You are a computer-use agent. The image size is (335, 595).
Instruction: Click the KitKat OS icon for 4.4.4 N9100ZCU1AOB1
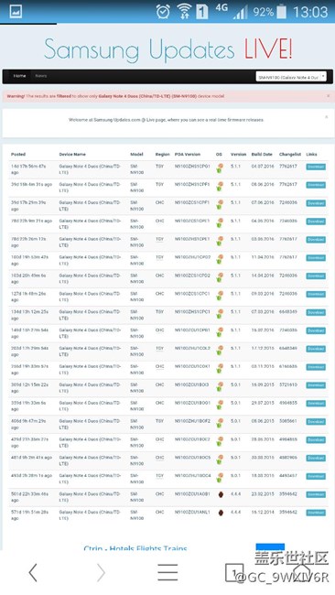coord(221,494)
